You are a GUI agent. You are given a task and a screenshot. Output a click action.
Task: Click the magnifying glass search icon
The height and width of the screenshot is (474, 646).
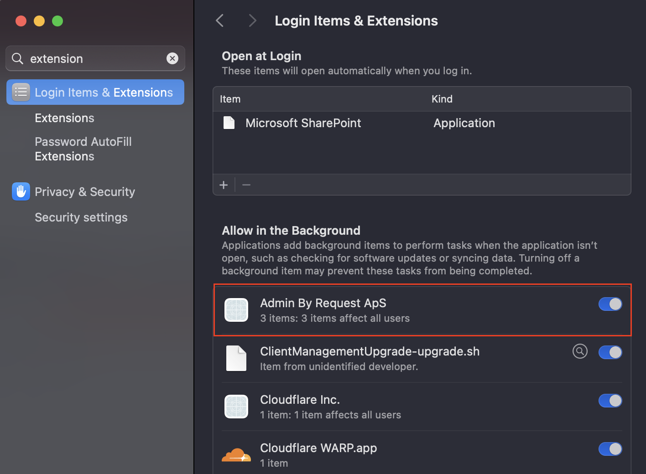17,58
